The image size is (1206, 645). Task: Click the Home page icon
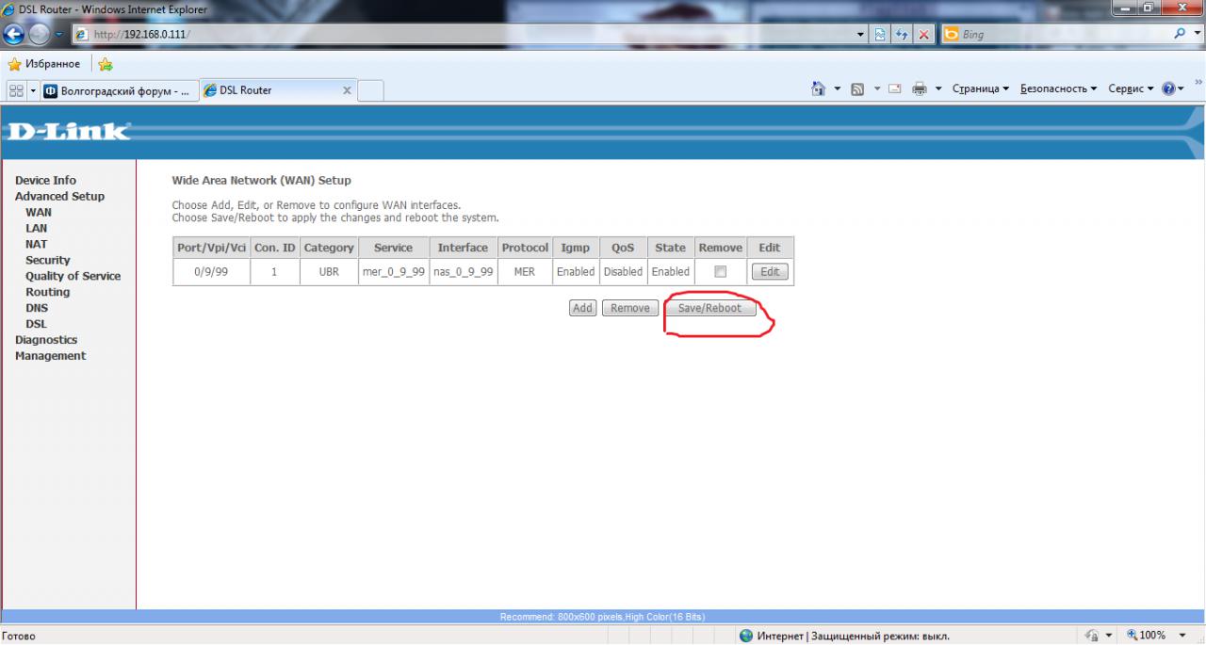[x=819, y=89]
